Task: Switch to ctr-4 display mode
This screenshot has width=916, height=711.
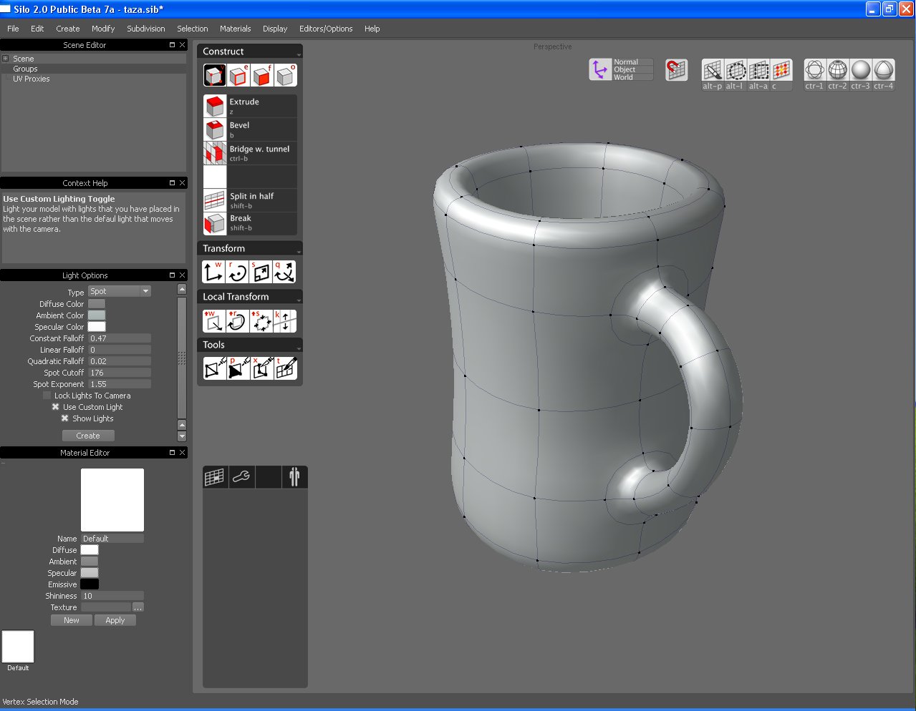Action: click(884, 70)
